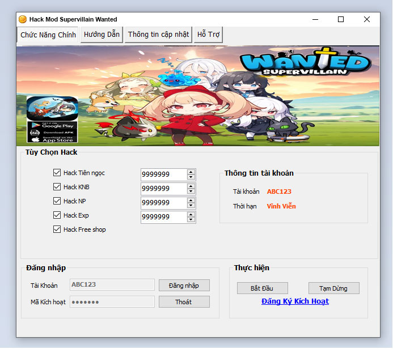Image resolution: width=393 pixels, height=349 pixels.
Task: Uncheck the Hack Tiên ngọc checkbox
Action: (57, 172)
